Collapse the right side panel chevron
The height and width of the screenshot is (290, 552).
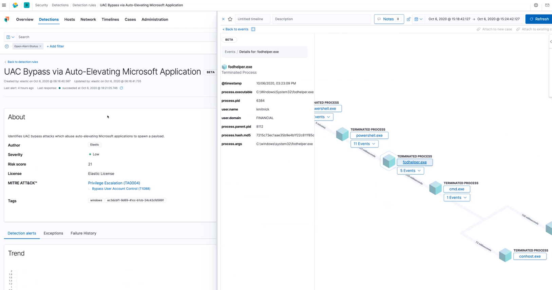click(x=551, y=42)
